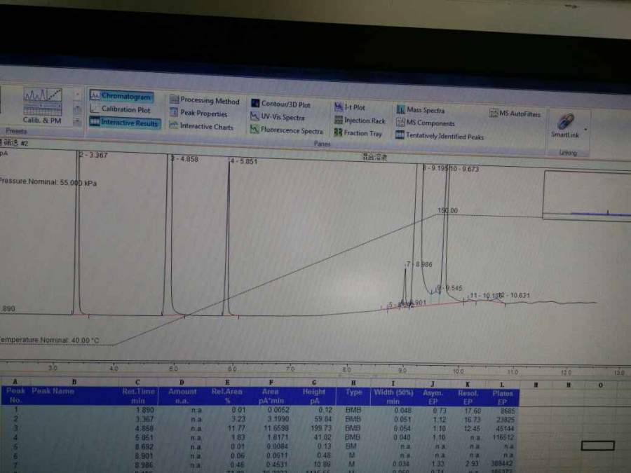This screenshot has width=631, height=473.
Task: Show the Mass Spectra pane
Action: point(421,110)
